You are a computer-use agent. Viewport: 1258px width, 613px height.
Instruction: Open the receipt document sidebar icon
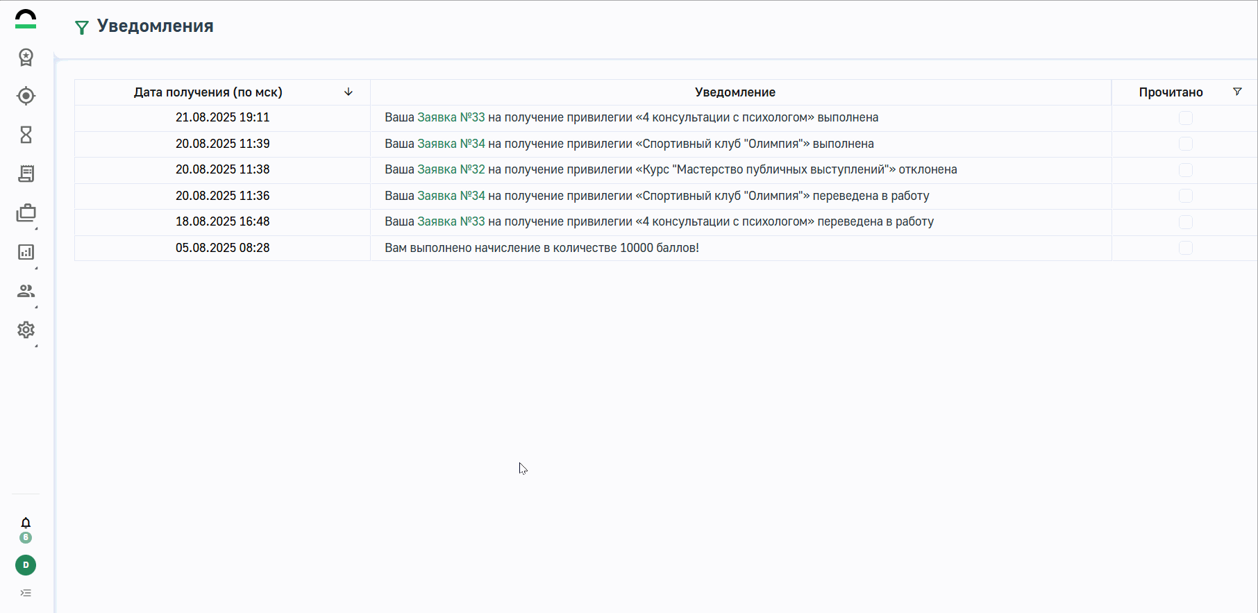click(26, 174)
